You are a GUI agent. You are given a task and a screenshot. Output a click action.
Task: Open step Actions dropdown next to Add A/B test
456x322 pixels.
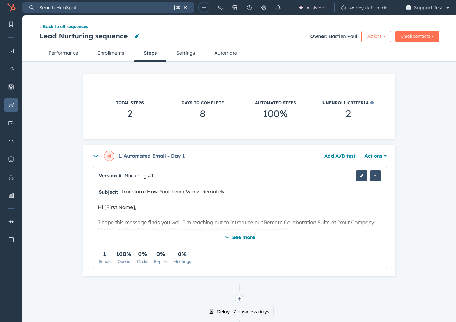376,156
